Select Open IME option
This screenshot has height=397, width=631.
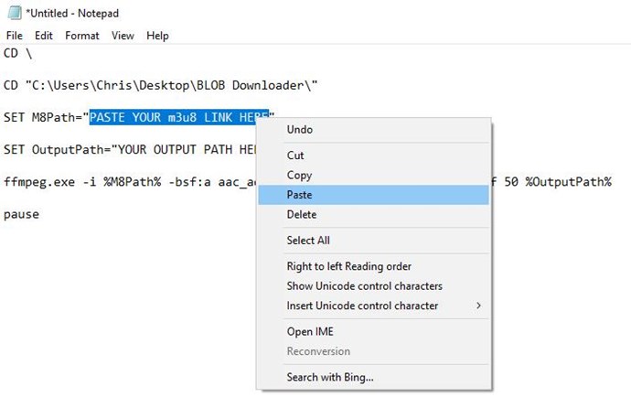[x=312, y=331]
